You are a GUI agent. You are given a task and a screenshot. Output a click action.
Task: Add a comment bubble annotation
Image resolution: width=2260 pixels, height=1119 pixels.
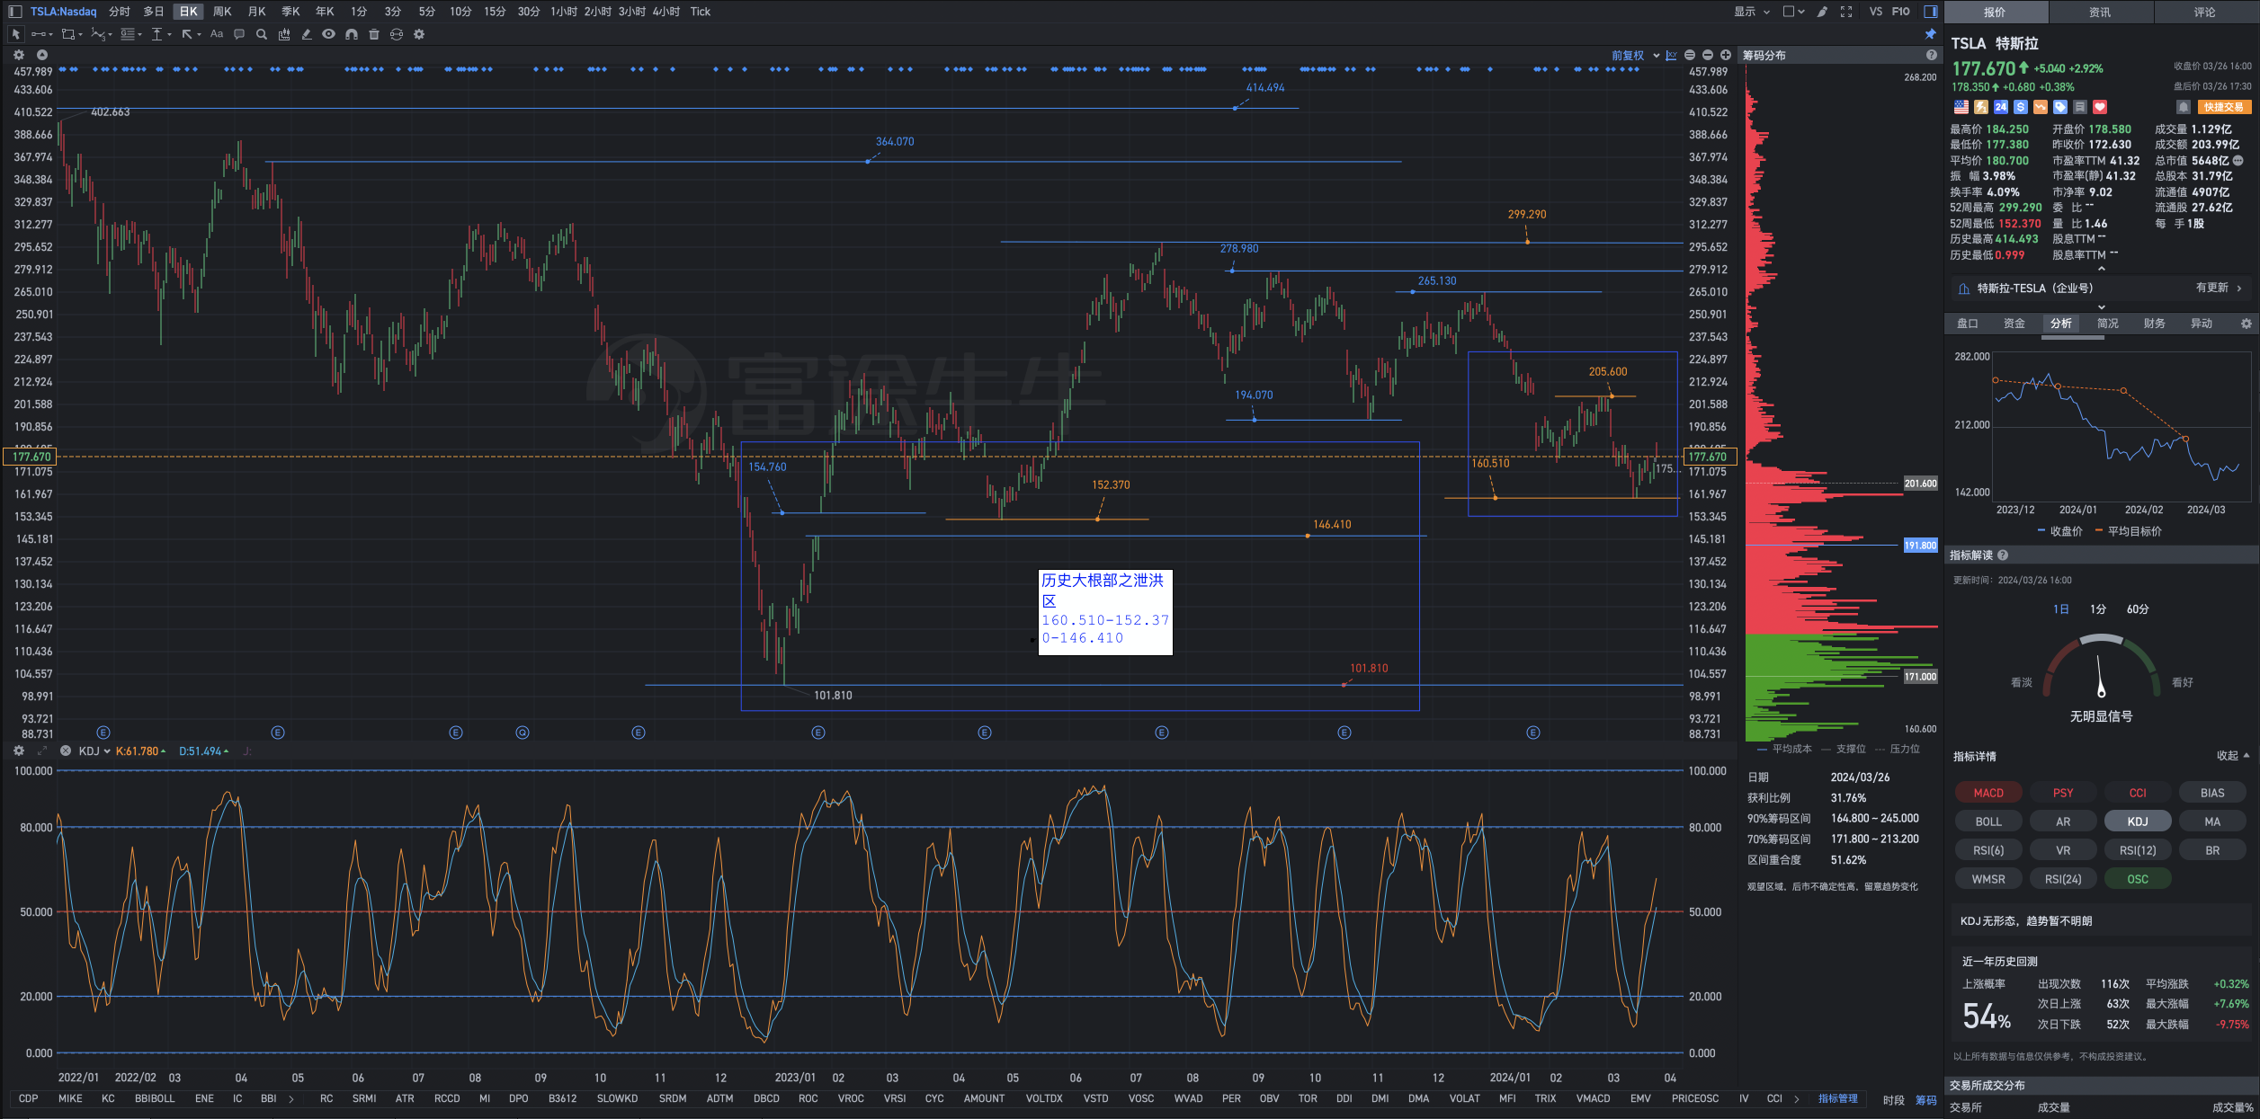pyautogui.click(x=239, y=34)
